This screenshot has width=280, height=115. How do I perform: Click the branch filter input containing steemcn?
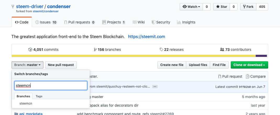click(51, 86)
